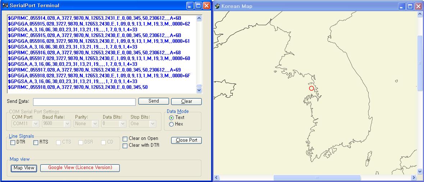Click the Clear button
This screenshot has width=424, height=182.
pos(186,101)
